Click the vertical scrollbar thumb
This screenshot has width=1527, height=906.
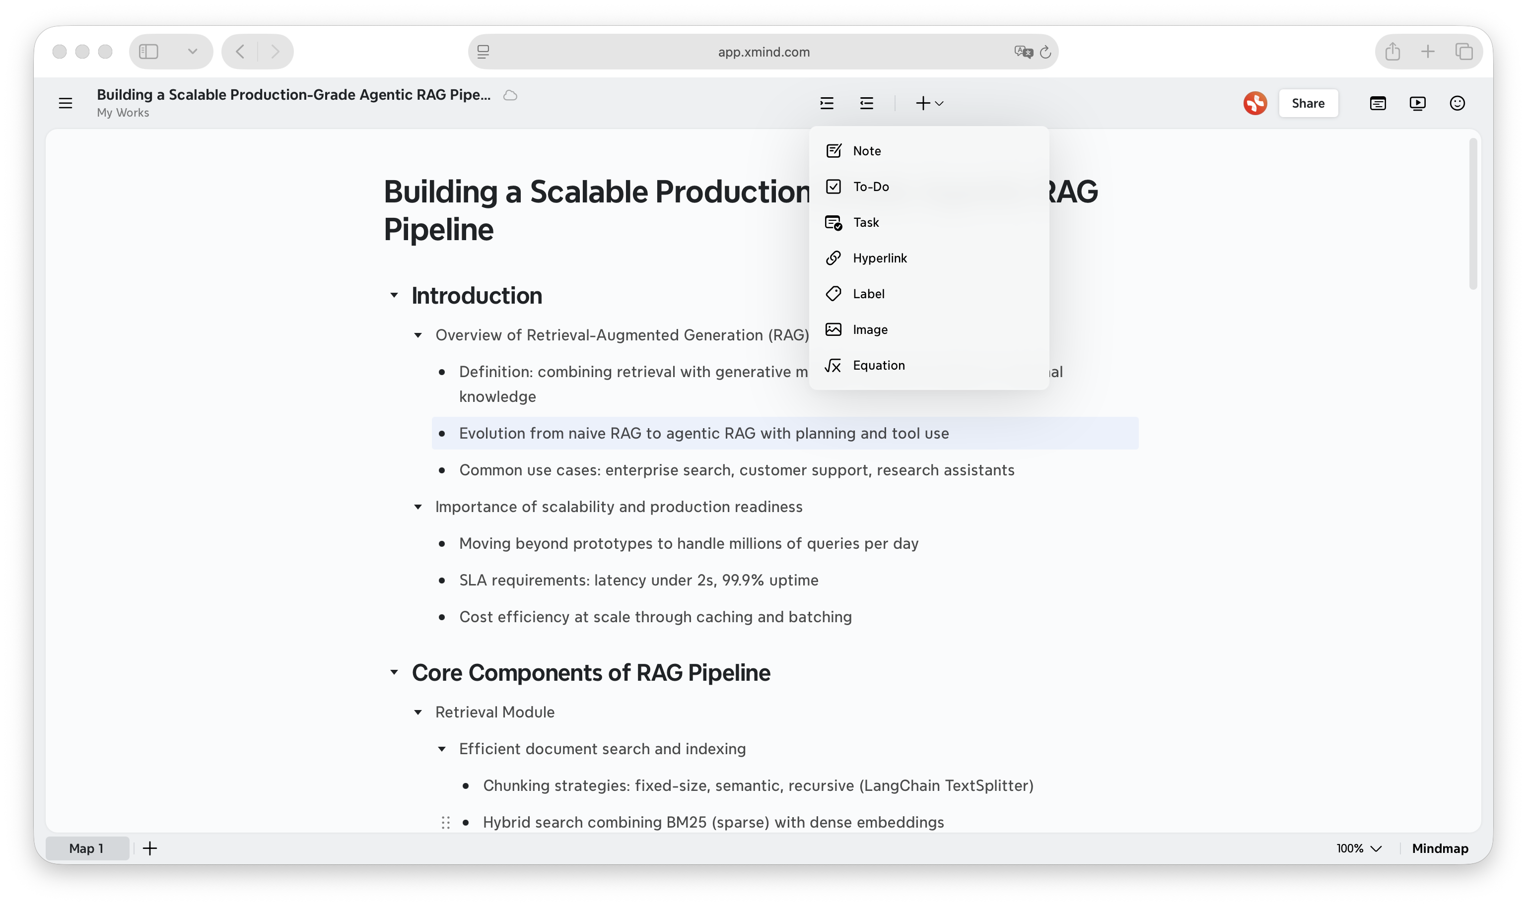click(x=1472, y=214)
